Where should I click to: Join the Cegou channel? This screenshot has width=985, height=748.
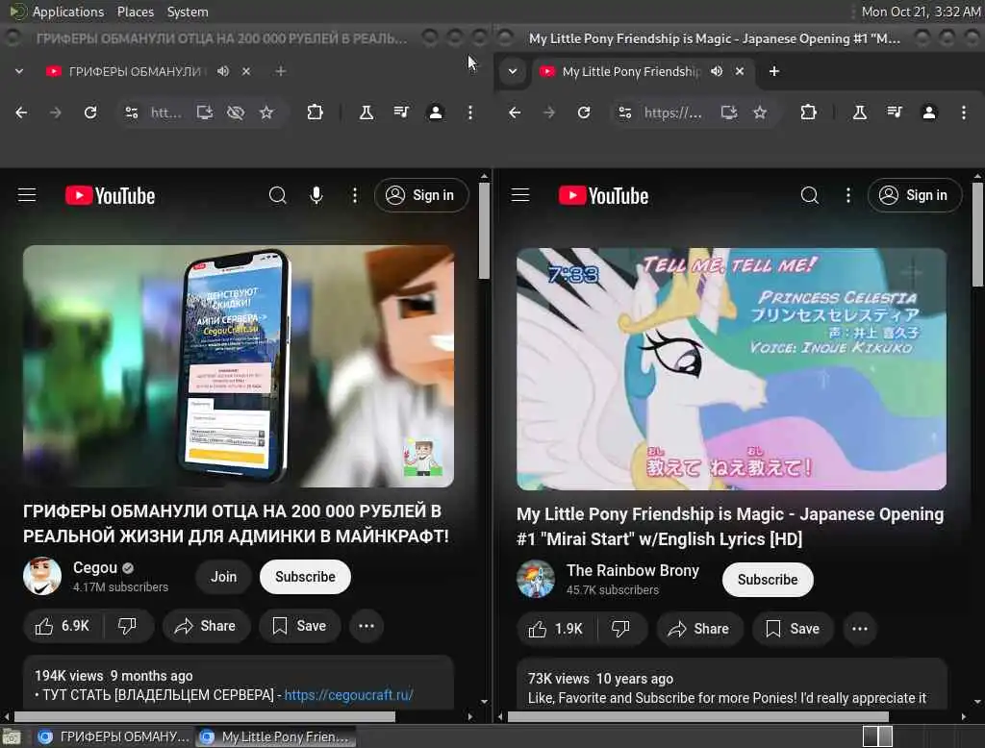pyautogui.click(x=223, y=577)
